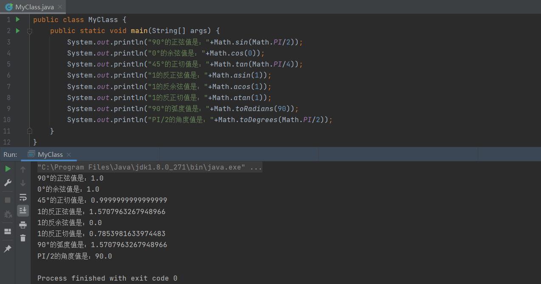
Task: Select the MyClass.java editor tab
Action: pos(34,7)
